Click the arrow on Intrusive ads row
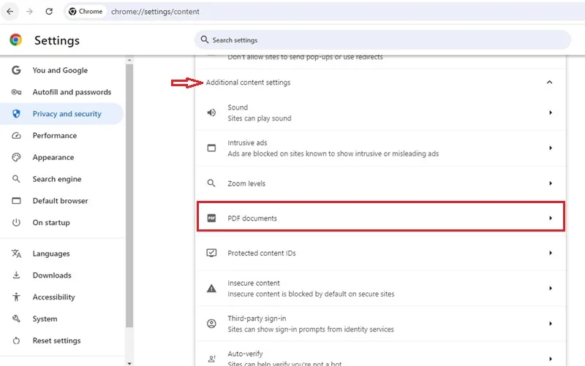Screen dimensions: 585x366 551,148
